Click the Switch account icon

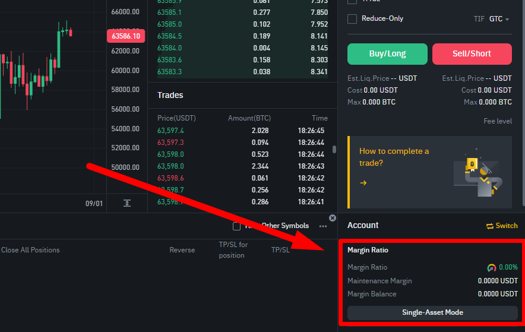click(490, 226)
